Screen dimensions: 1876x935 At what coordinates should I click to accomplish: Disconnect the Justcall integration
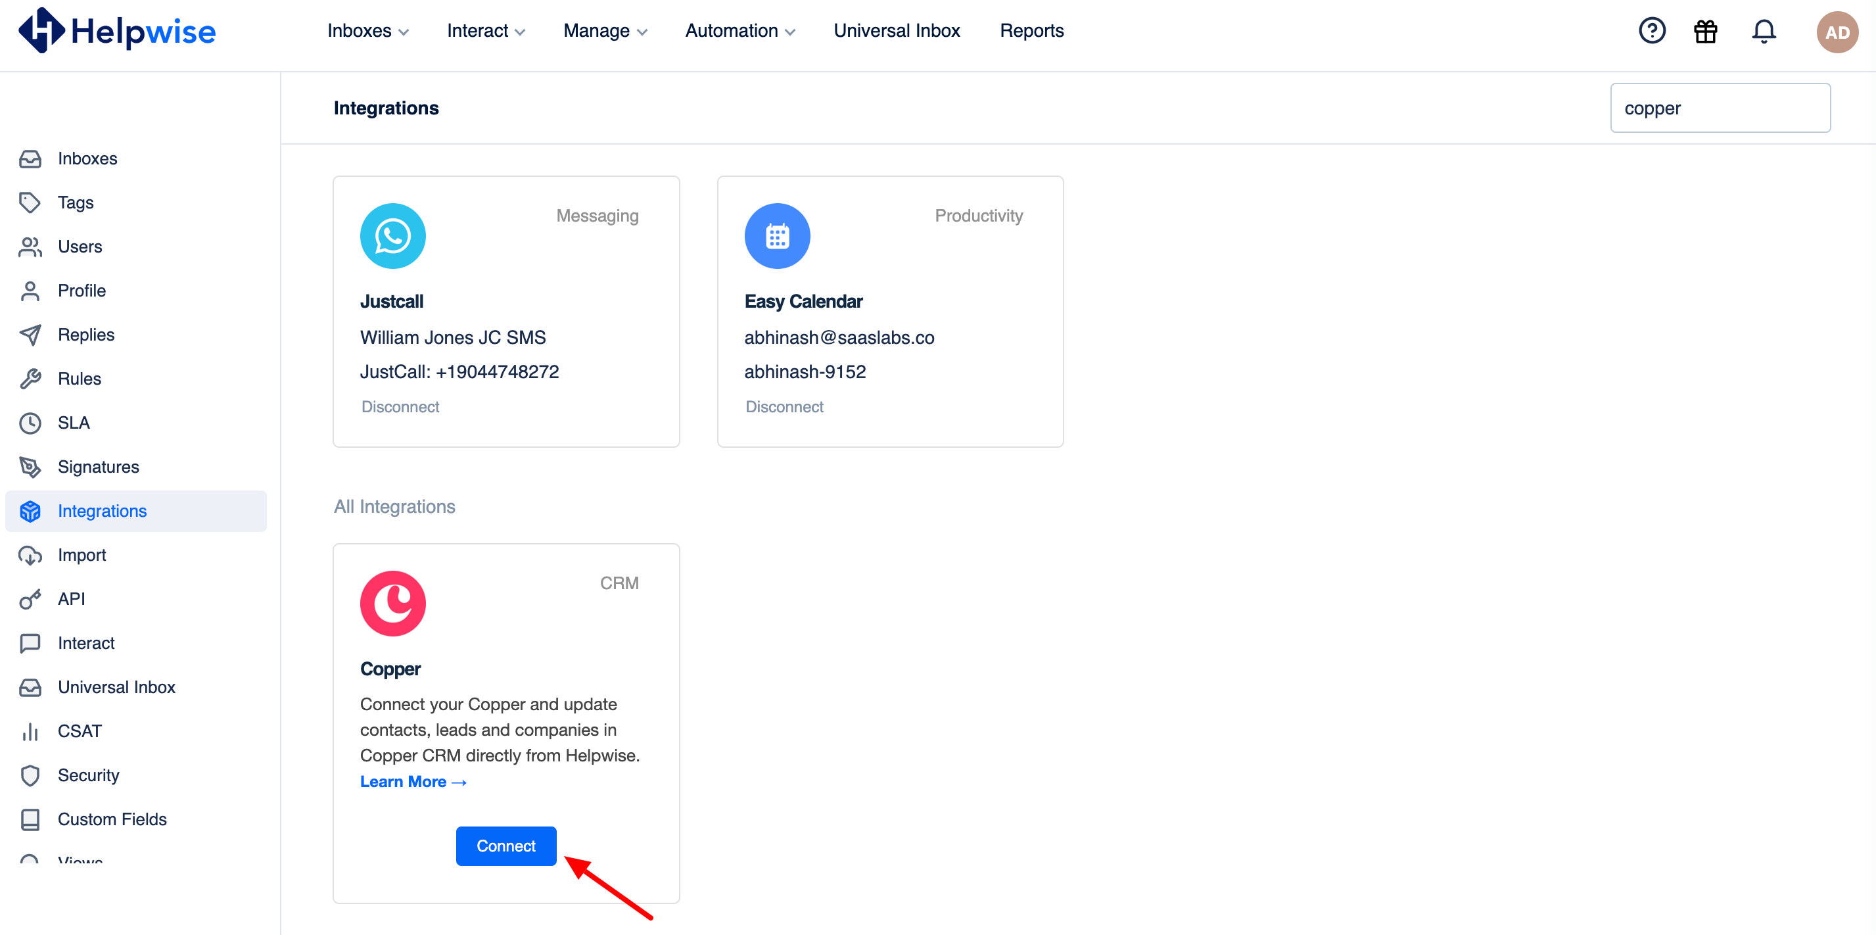tap(400, 406)
